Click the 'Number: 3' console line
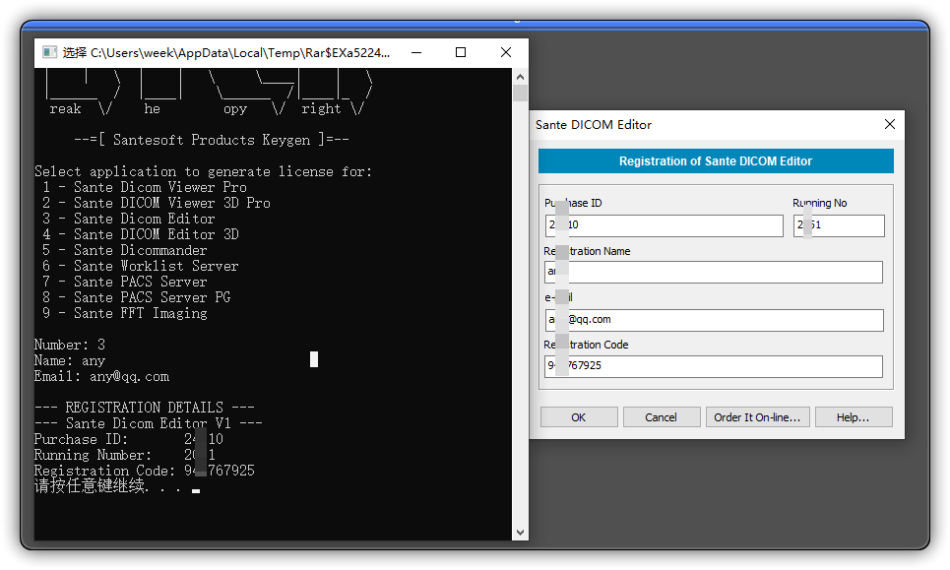950x570 pixels. [x=70, y=345]
